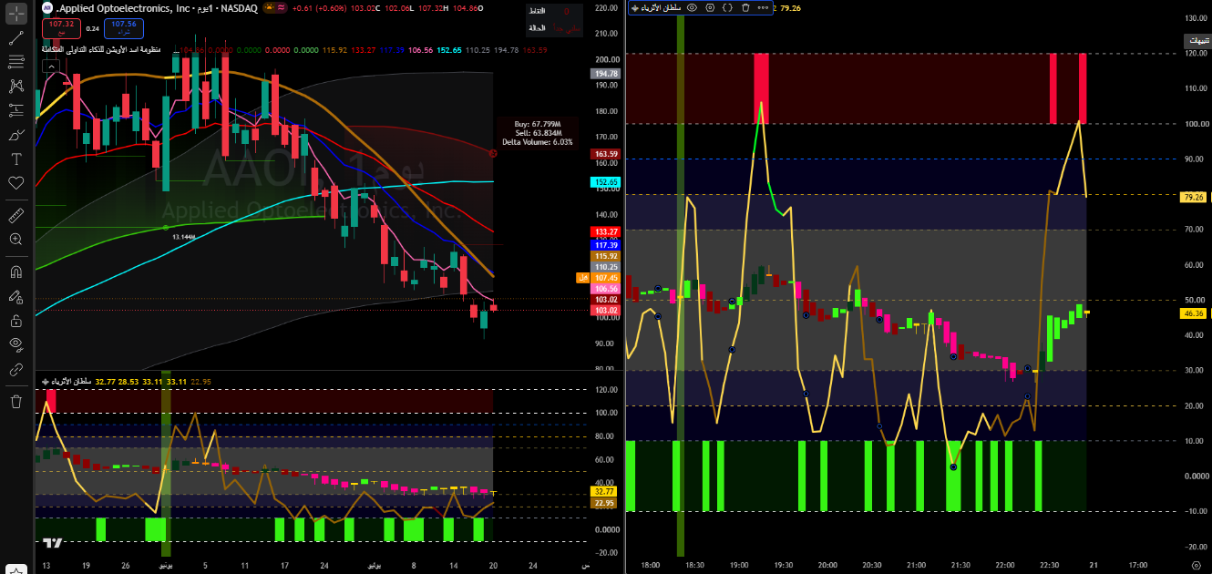Screen dimensions: 1212x574
Task: Open the heart icons tool
Action: coord(15,183)
